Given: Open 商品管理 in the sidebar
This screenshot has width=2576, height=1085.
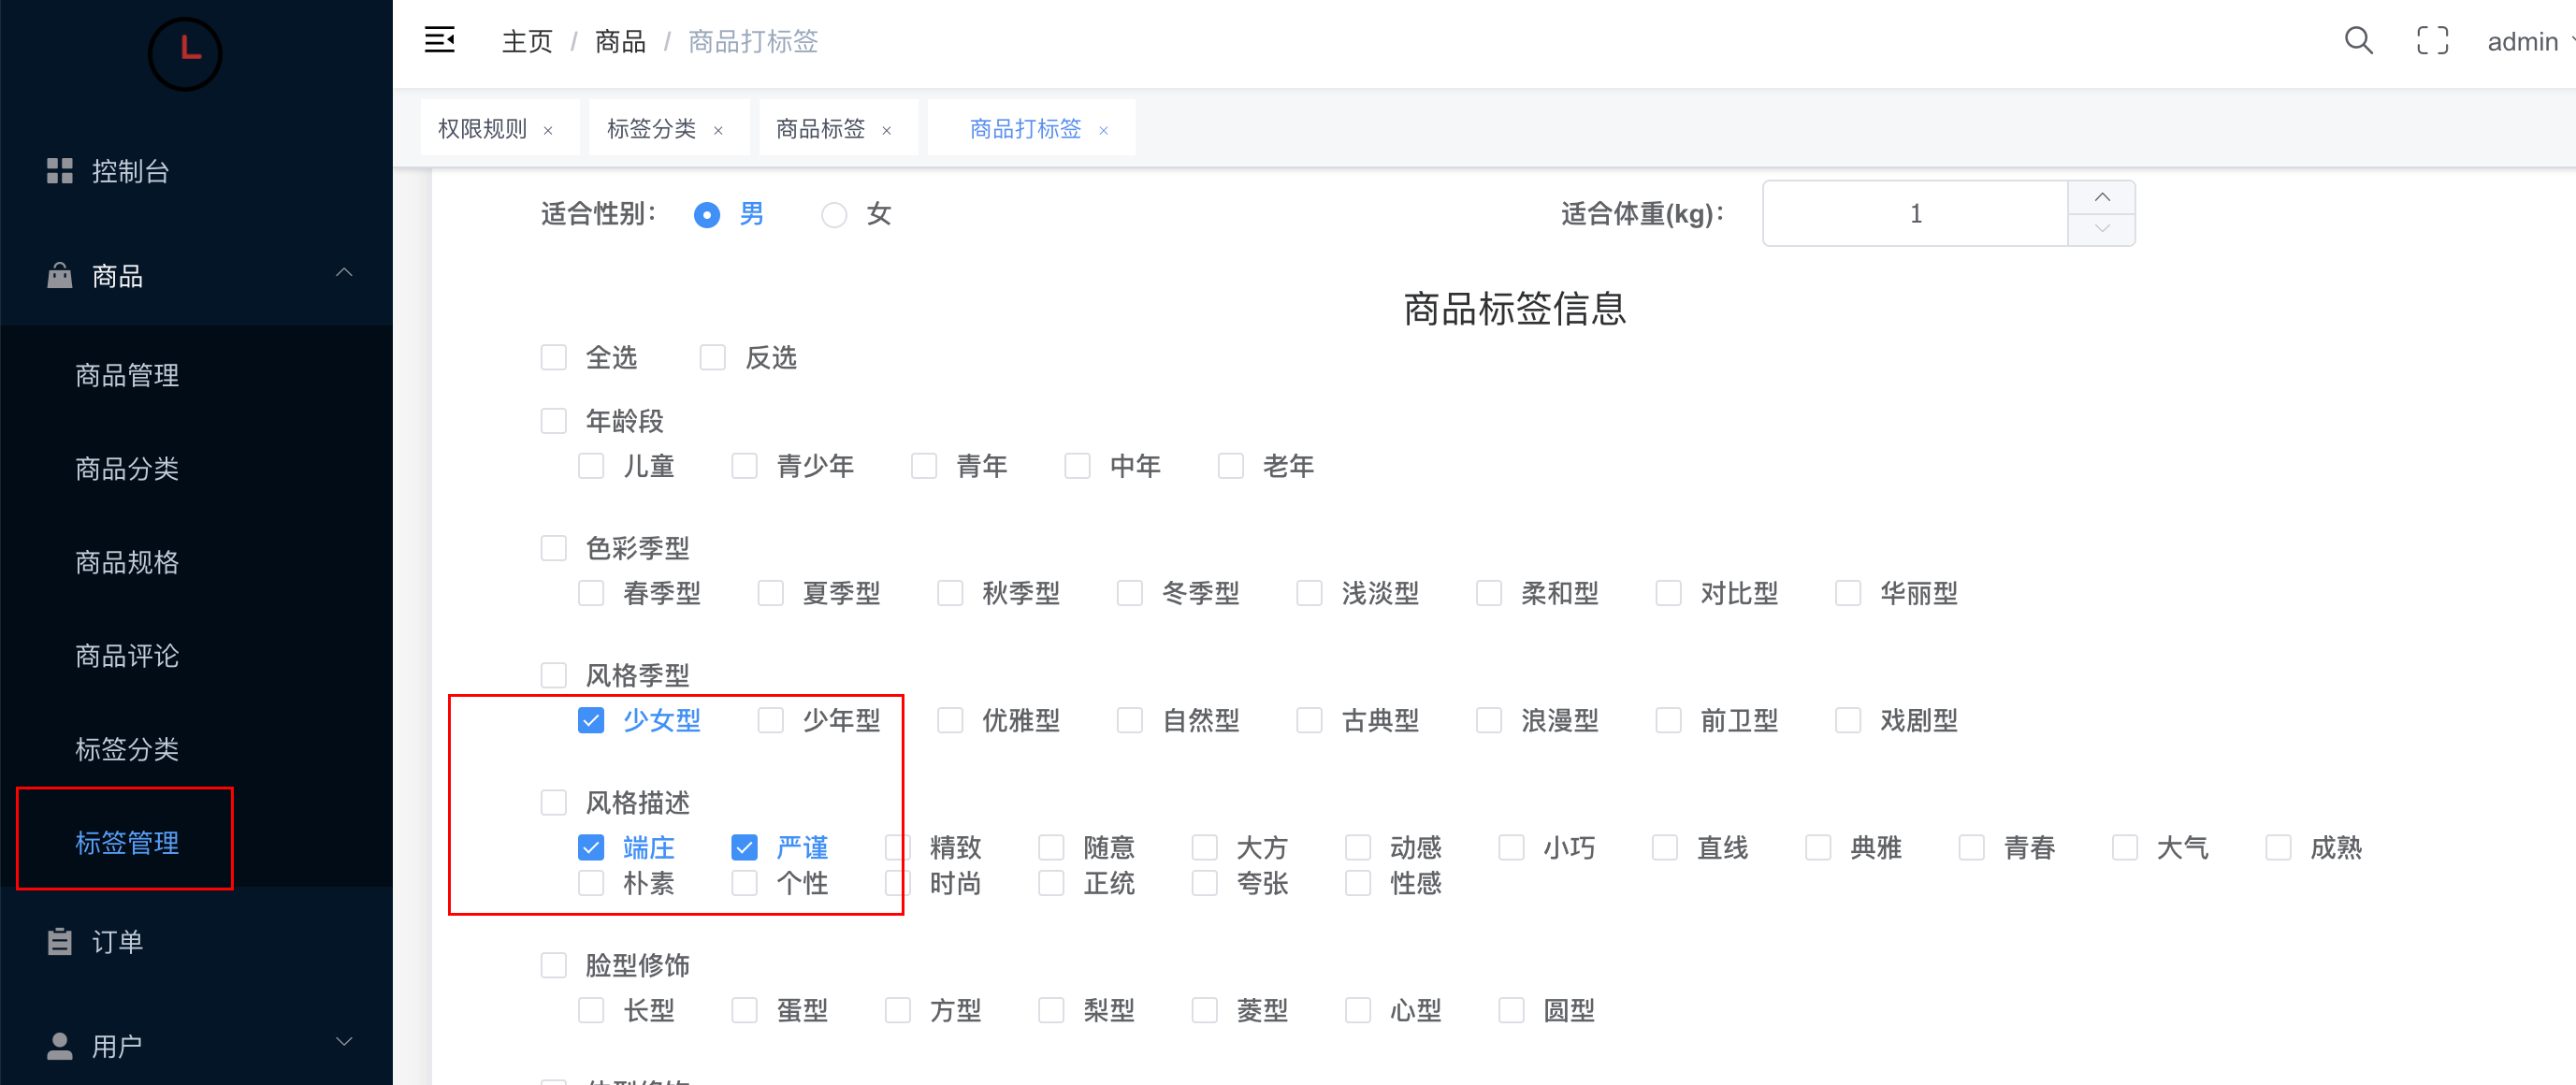Looking at the screenshot, I should [127, 375].
